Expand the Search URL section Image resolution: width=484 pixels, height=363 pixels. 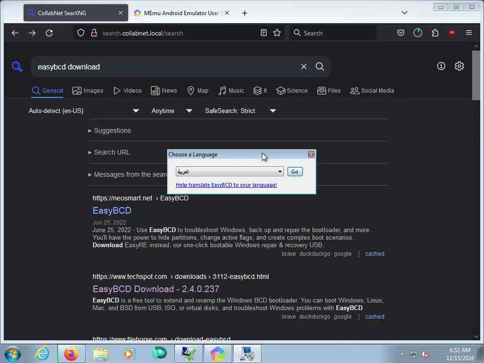point(109,152)
